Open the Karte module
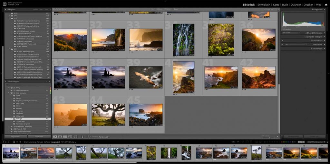330x164 pixels. (x=276, y=4)
